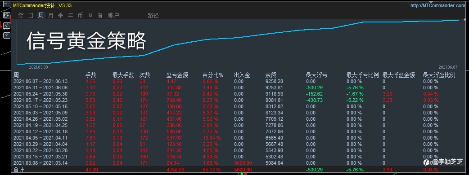Screen dimensions: 469x175
Task: Click the 盈亏金额 column header
Action: point(177,75)
